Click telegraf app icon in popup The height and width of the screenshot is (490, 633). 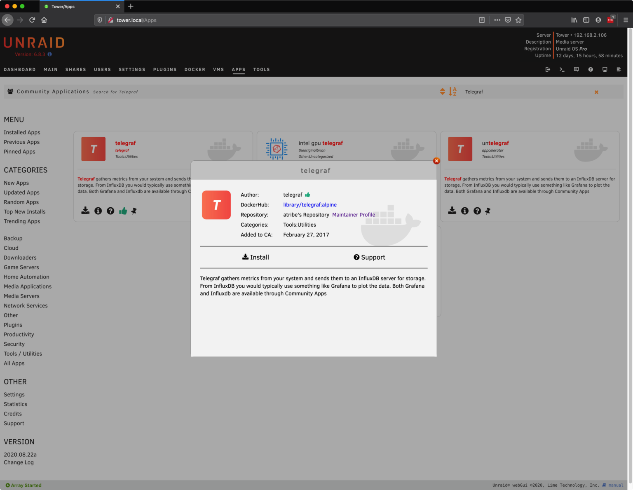[x=216, y=205]
